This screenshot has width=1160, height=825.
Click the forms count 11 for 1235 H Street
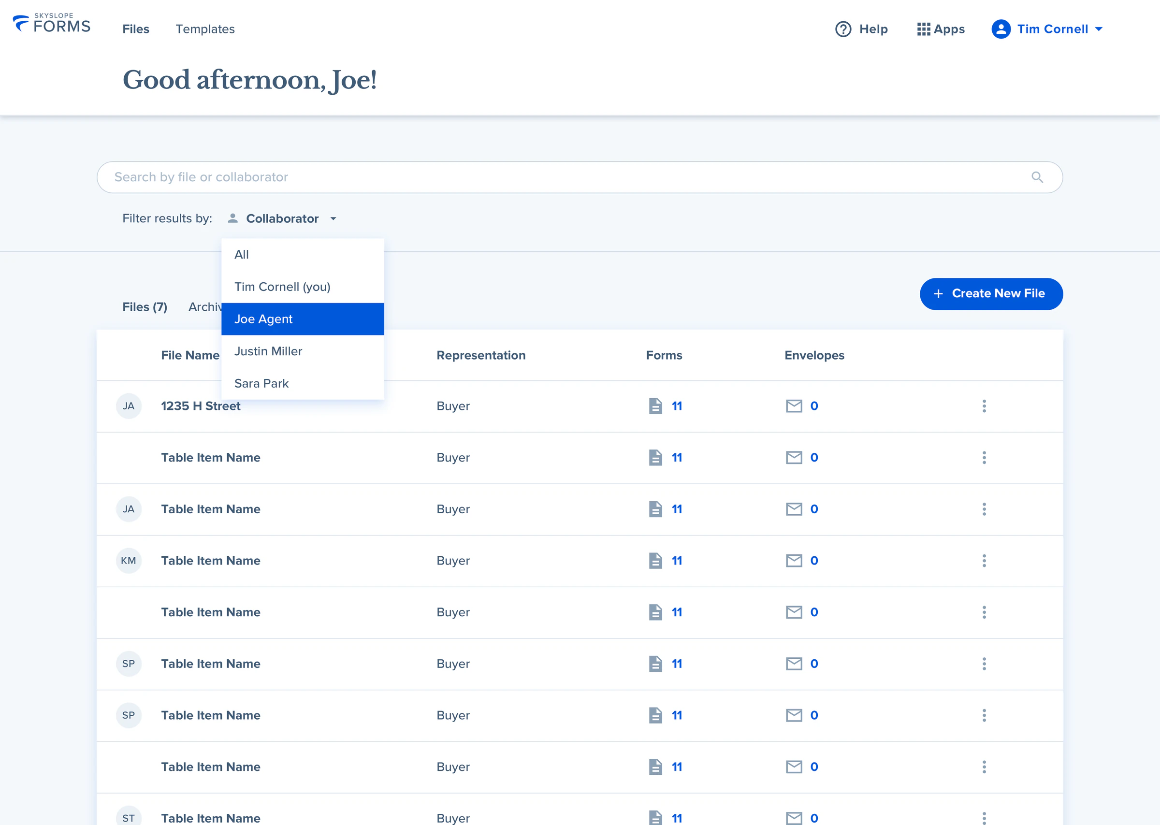click(x=677, y=406)
